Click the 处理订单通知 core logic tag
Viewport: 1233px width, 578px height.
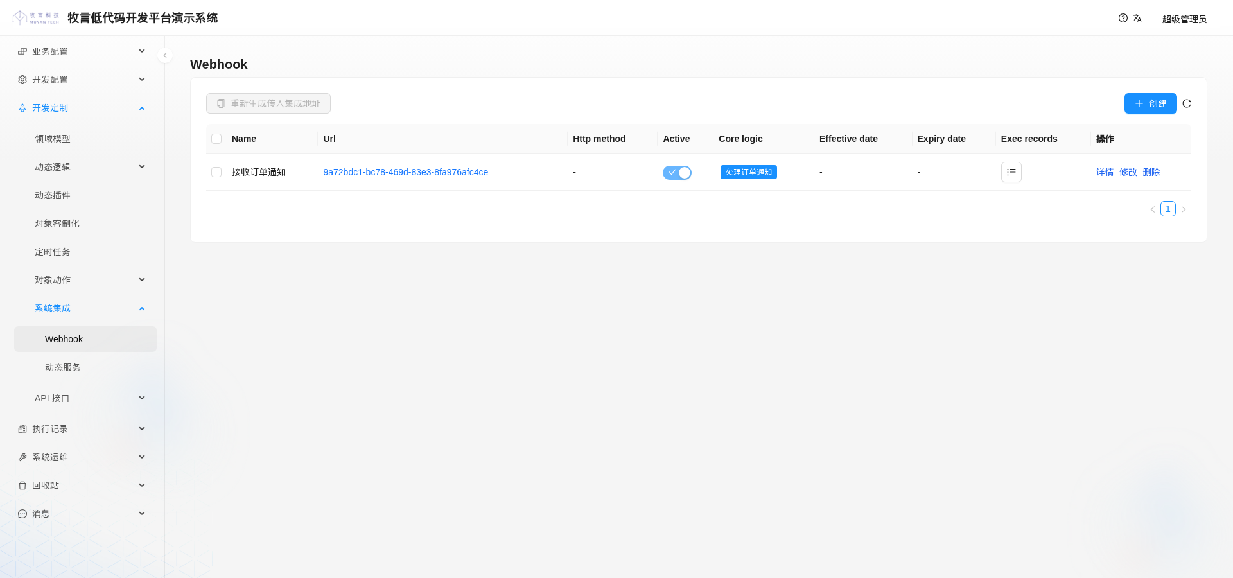point(749,172)
